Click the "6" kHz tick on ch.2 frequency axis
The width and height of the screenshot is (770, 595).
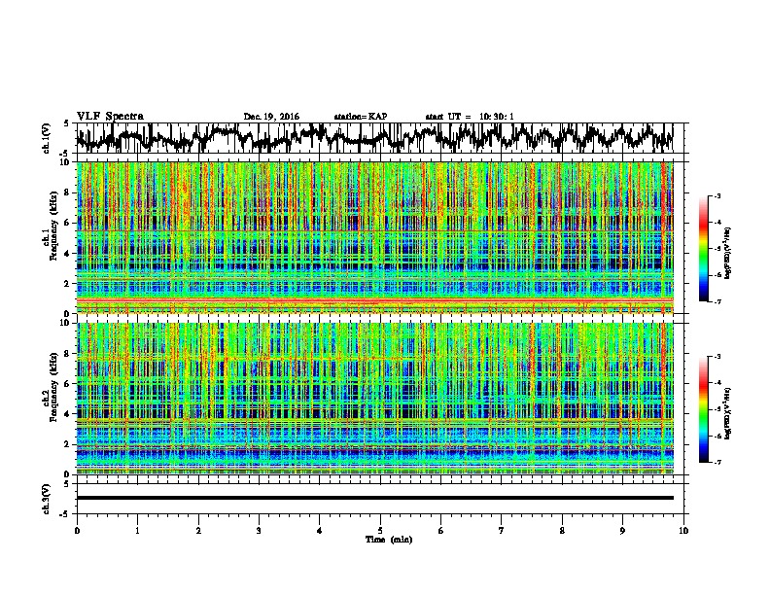pos(67,383)
